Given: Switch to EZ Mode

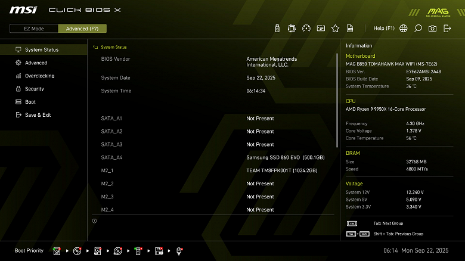Looking at the screenshot, I should tap(34, 29).
